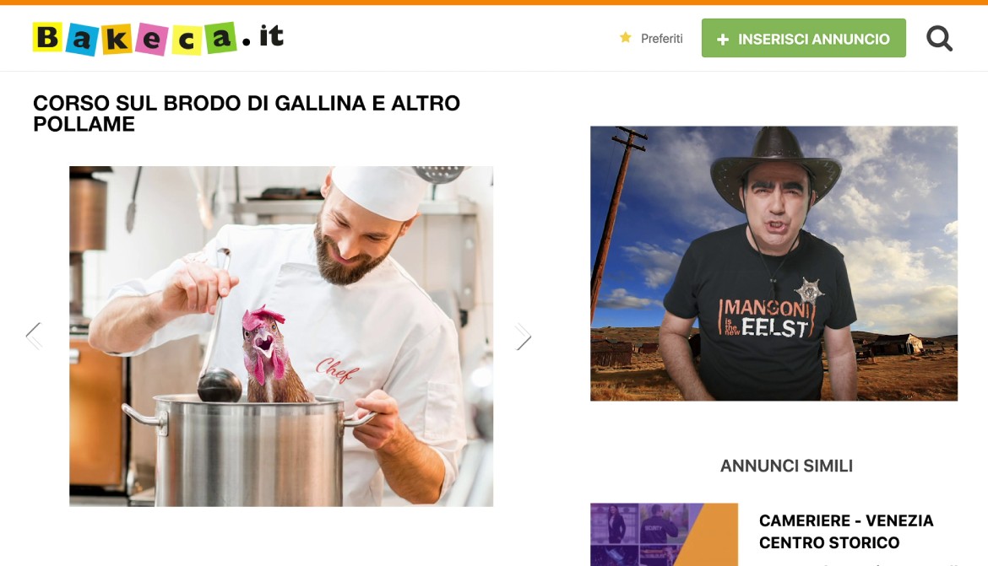Image resolution: width=988 pixels, height=566 pixels.
Task: Show the previous photo with left arrow
Action: coord(34,337)
